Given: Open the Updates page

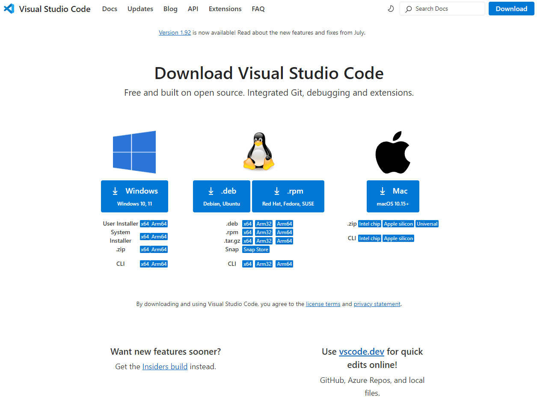Looking at the screenshot, I should (x=140, y=9).
